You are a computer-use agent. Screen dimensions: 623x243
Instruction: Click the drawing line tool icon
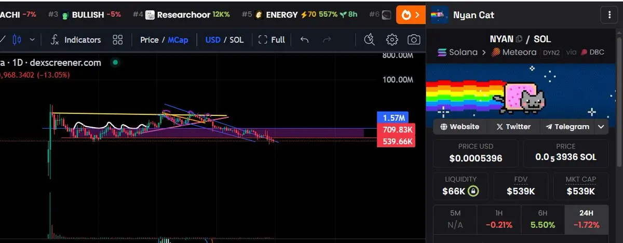coord(4,39)
